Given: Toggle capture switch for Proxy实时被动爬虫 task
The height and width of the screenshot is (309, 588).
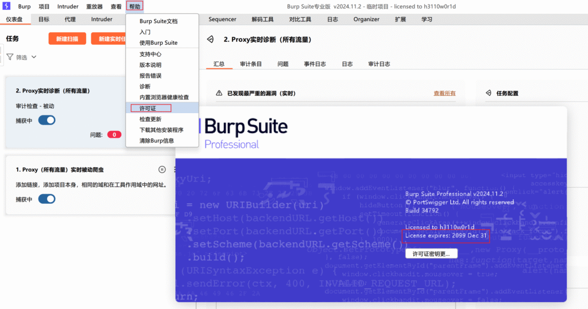Looking at the screenshot, I should [x=47, y=199].
